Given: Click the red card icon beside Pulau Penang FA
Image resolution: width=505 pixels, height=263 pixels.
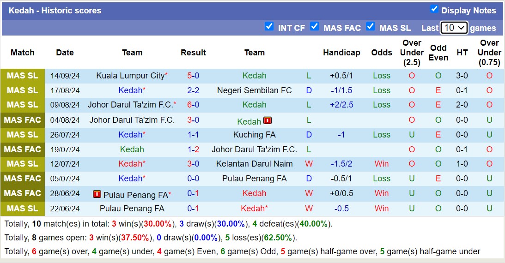Looking at the screenshot, I should point(97,194).
